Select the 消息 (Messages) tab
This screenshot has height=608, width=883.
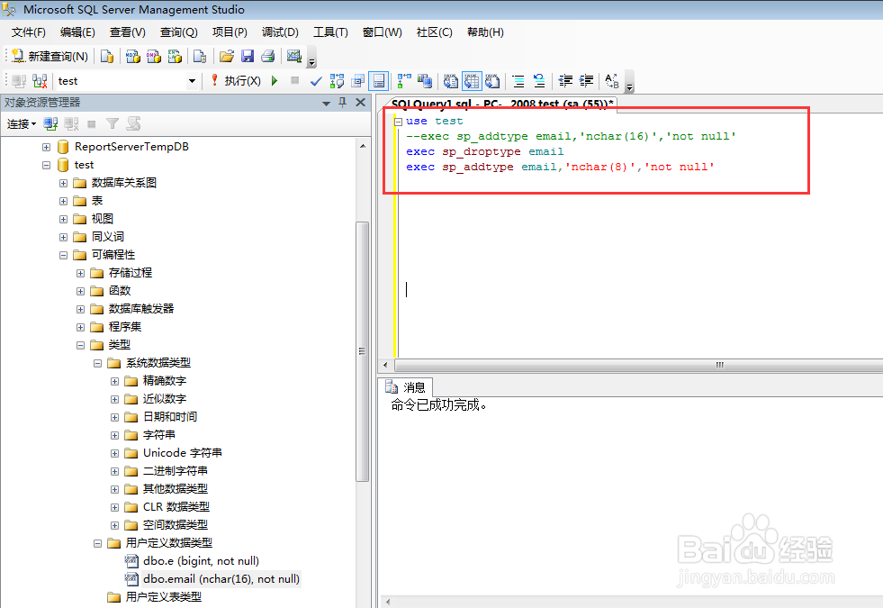coord(406,387)
